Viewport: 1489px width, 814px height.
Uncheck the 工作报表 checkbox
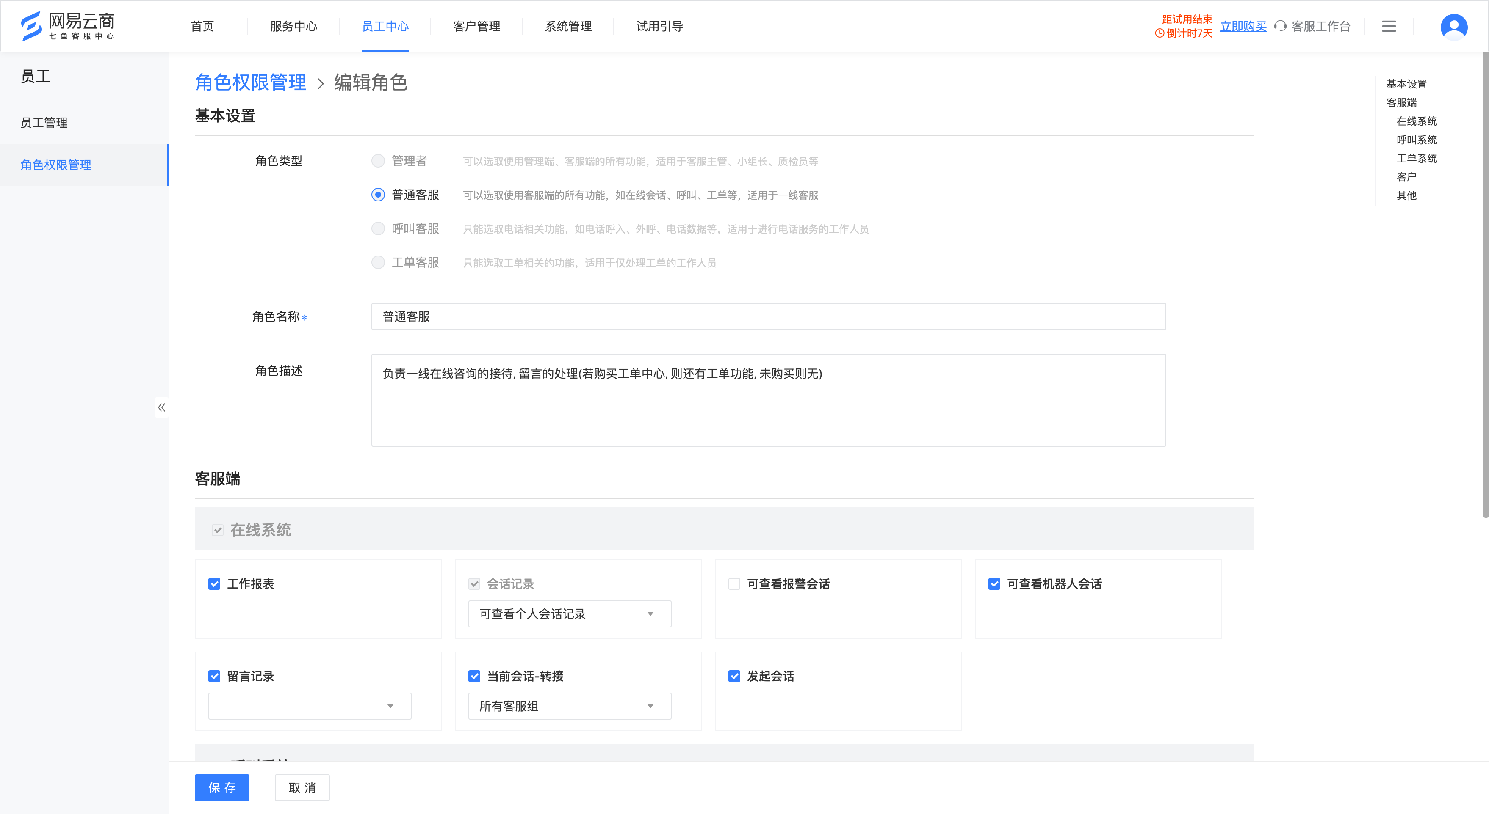click(x=214, y=584)
